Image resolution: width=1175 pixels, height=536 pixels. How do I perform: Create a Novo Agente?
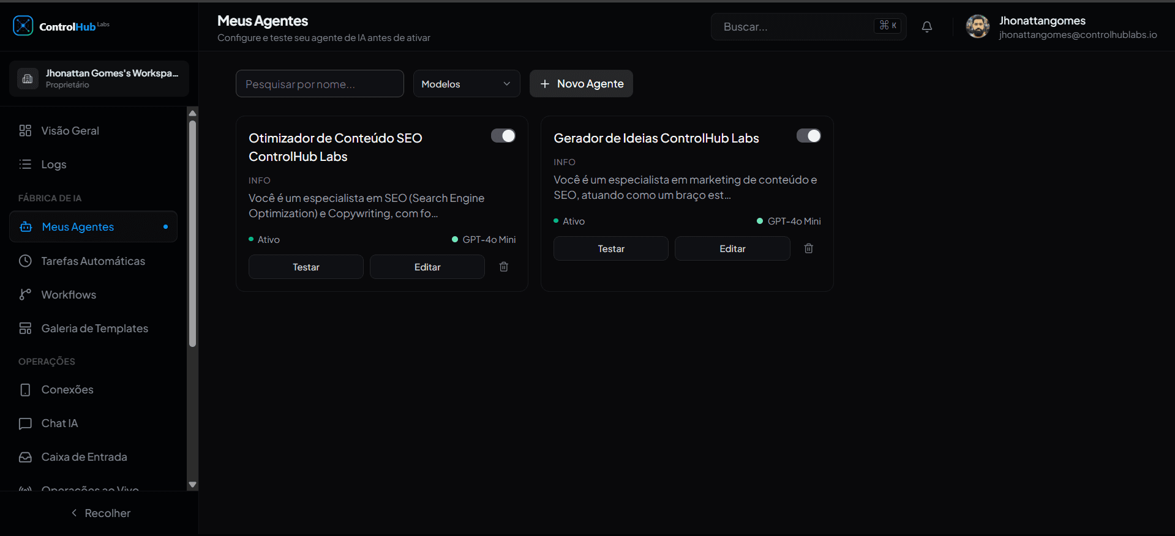point(581,84)
